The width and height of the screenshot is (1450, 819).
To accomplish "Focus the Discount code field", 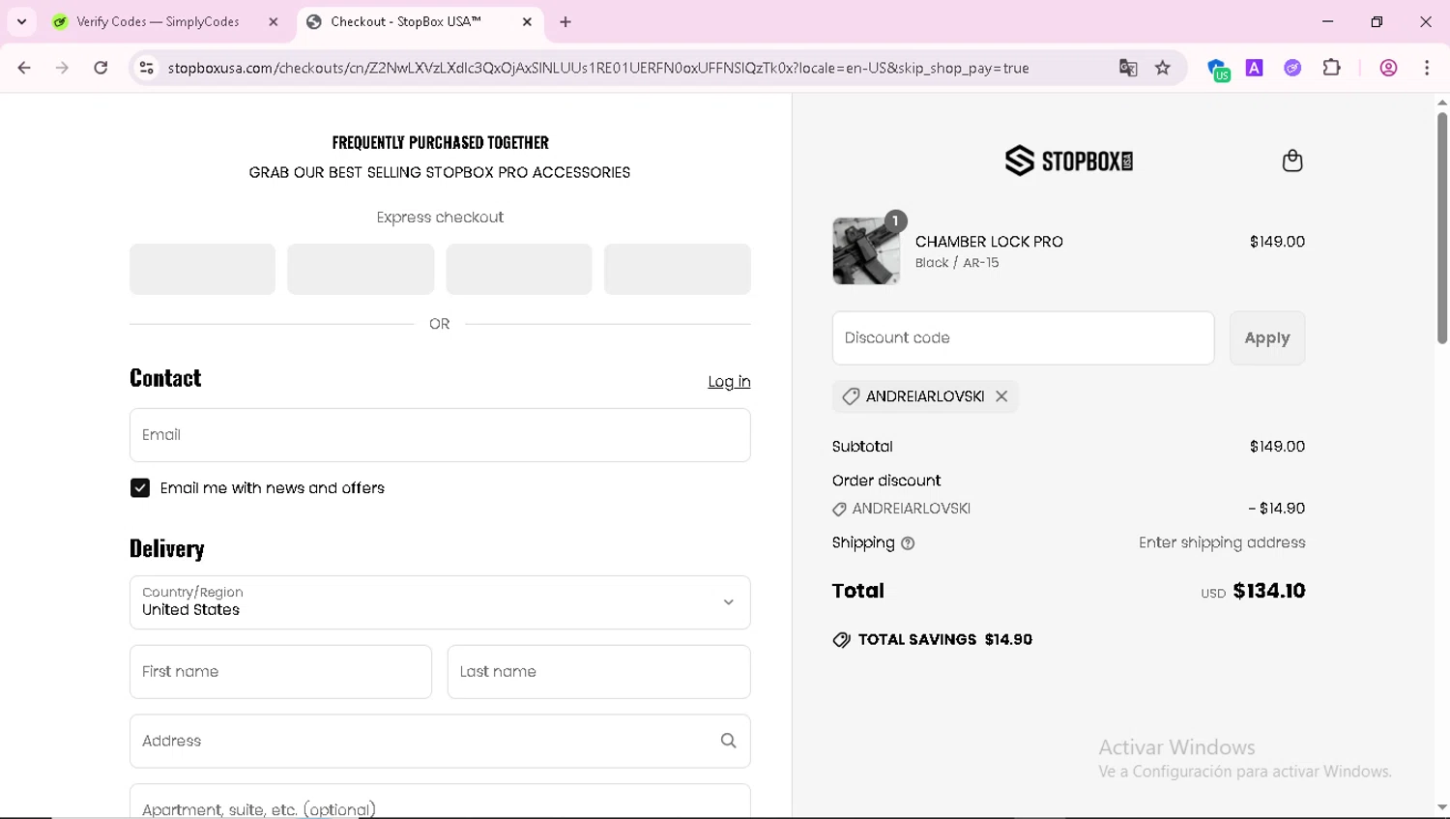I will coord(1023,338).
